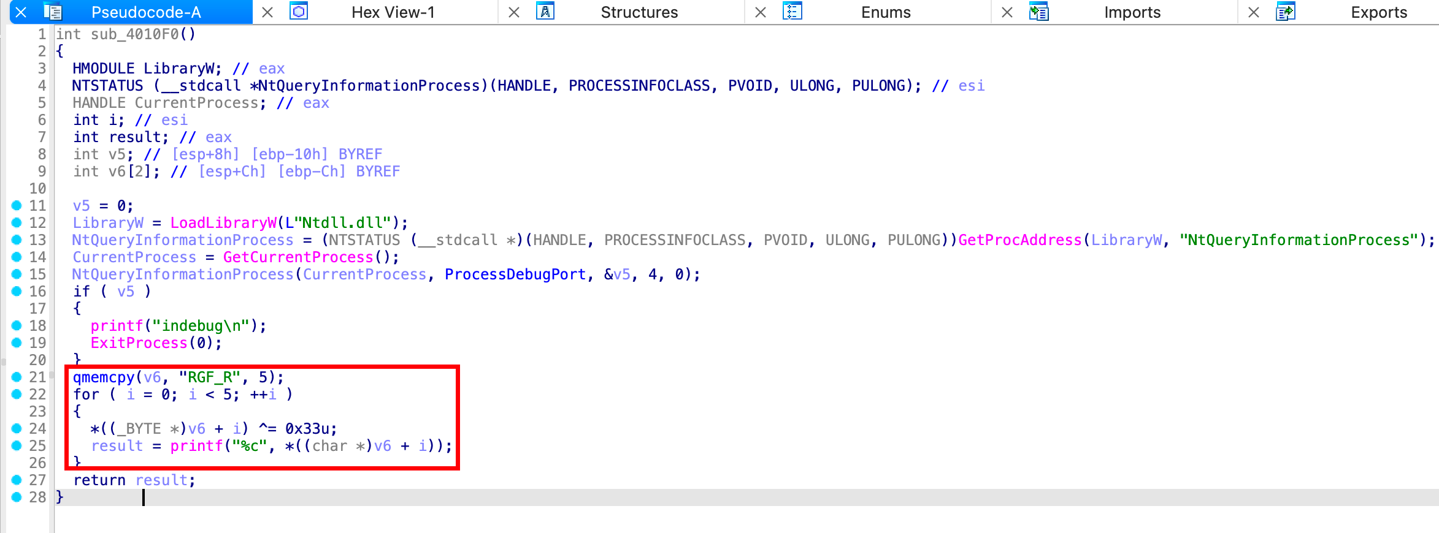Select the v6[2] declaration on line 9
The height and width of the screenshot is (533, 1439).
coord(117,172)
